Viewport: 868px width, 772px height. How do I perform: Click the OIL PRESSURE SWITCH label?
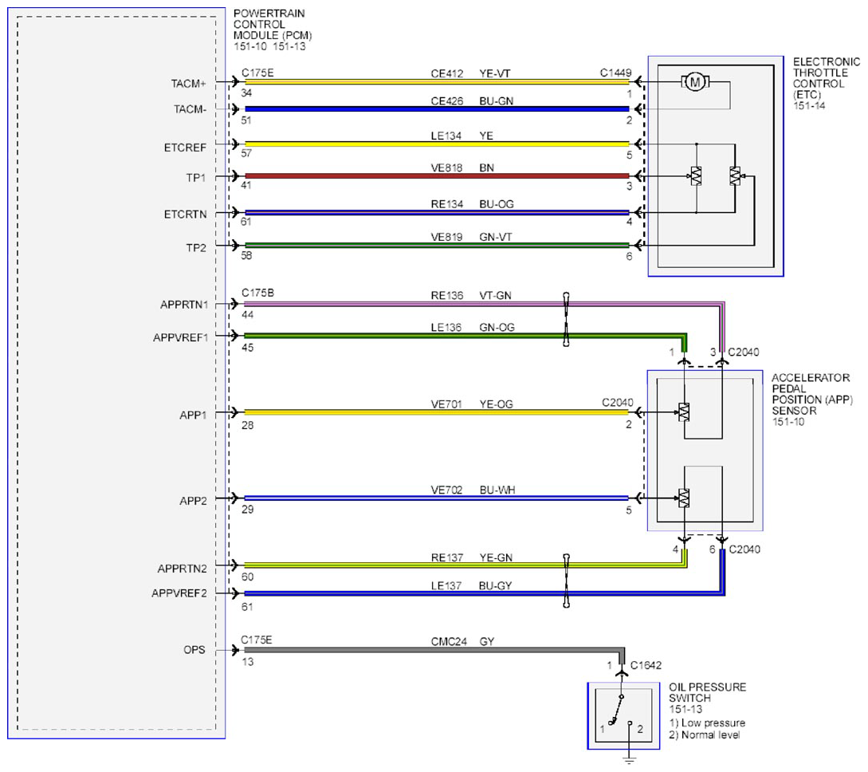[707, 692]
